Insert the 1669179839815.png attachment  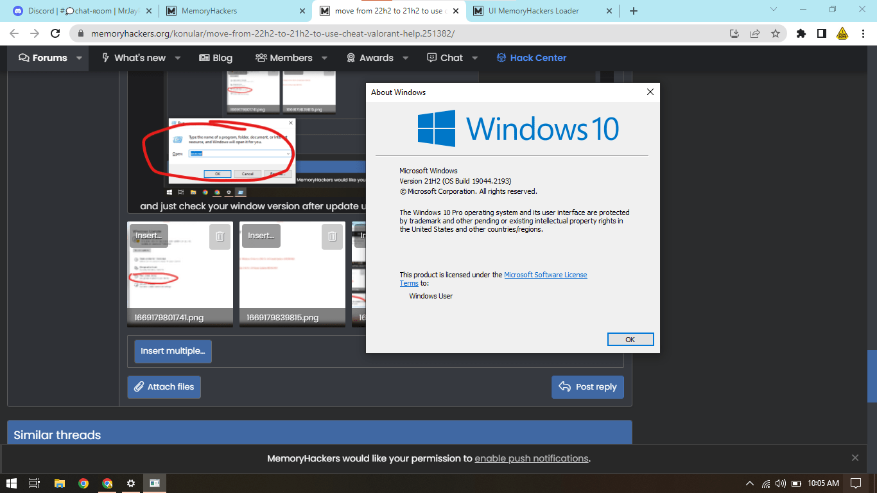click(x=261, y=236)
